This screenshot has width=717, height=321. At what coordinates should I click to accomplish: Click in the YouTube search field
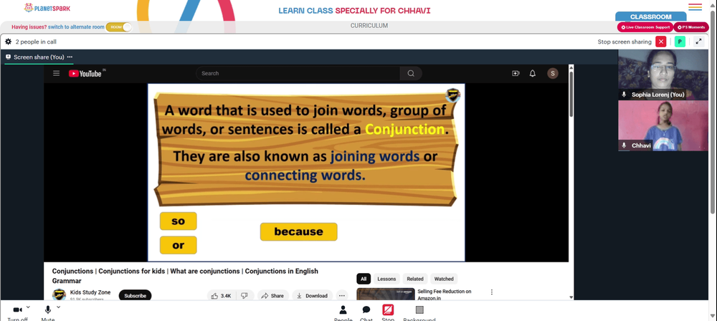click(298, 73)
